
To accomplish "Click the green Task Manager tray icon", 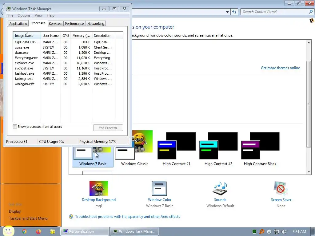I will click(x=254, y=232).
